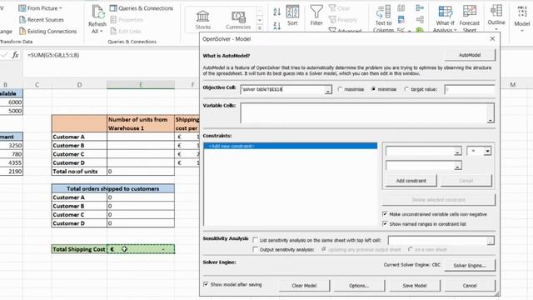Image resolution: width=533 pixels, height=300 pixels.
Task: Click the cell containing 6000
Action: pos(11,102)
